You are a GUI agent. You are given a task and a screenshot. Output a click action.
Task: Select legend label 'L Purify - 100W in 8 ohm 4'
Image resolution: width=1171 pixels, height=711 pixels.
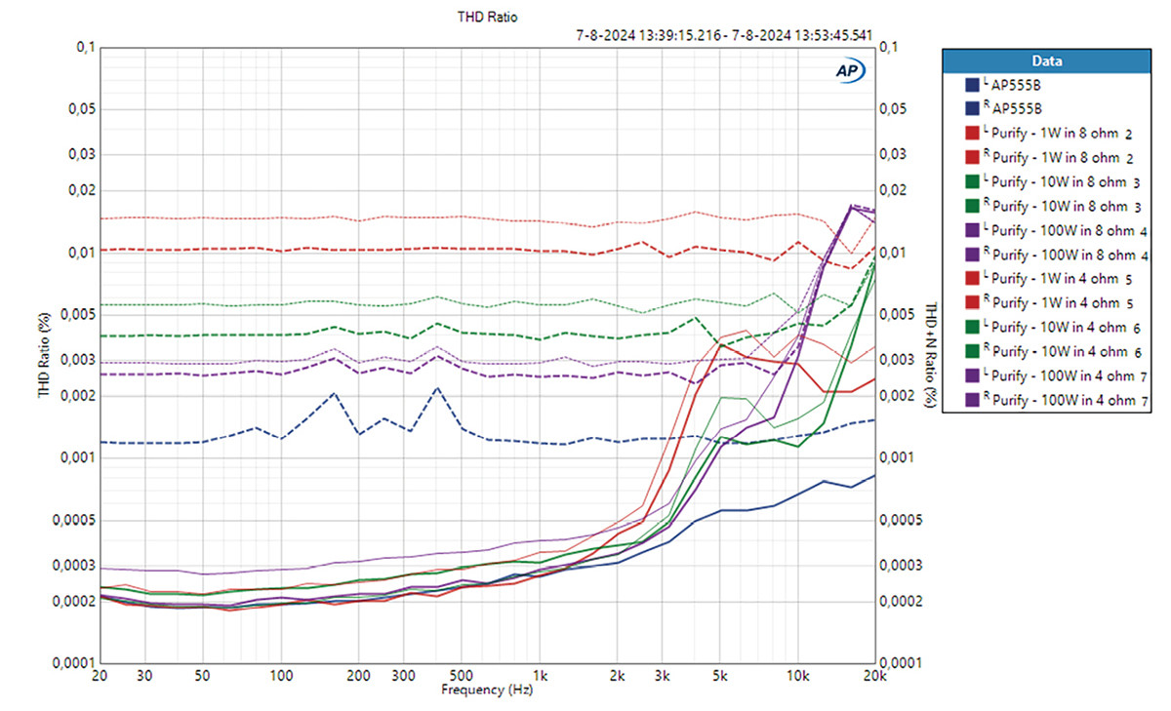tap(1065, 230)
